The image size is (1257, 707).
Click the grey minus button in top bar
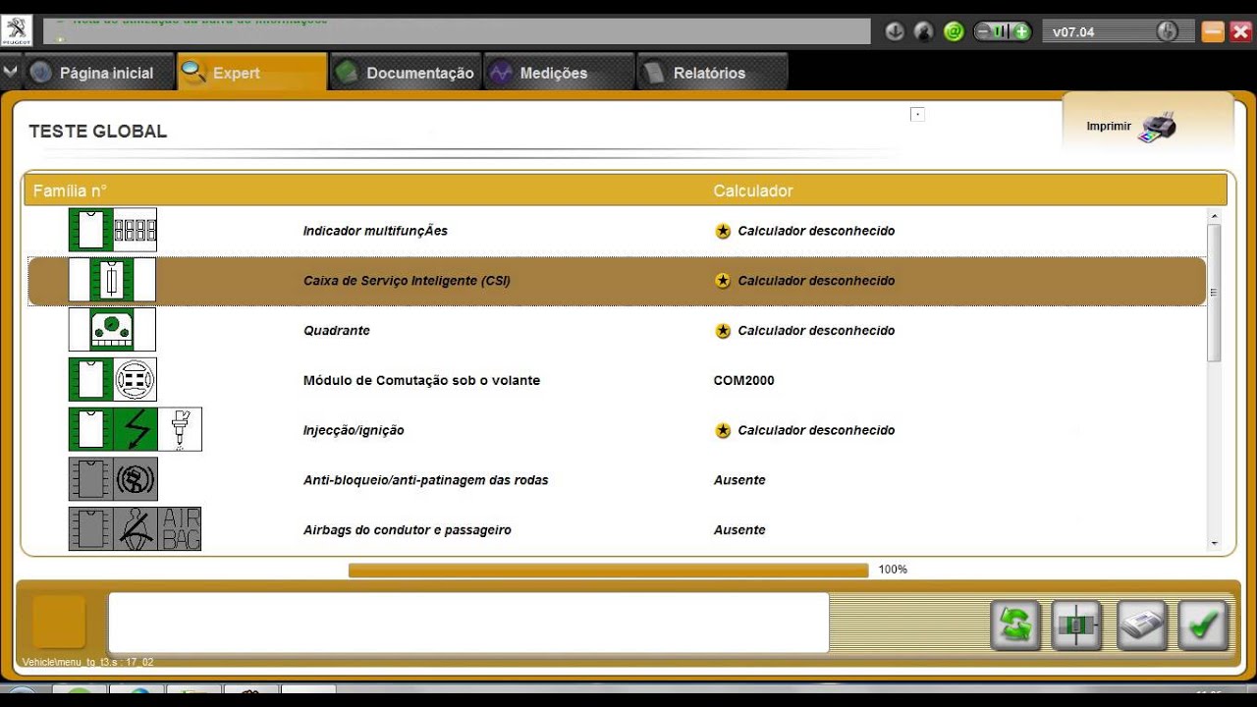tap(982, 31)
